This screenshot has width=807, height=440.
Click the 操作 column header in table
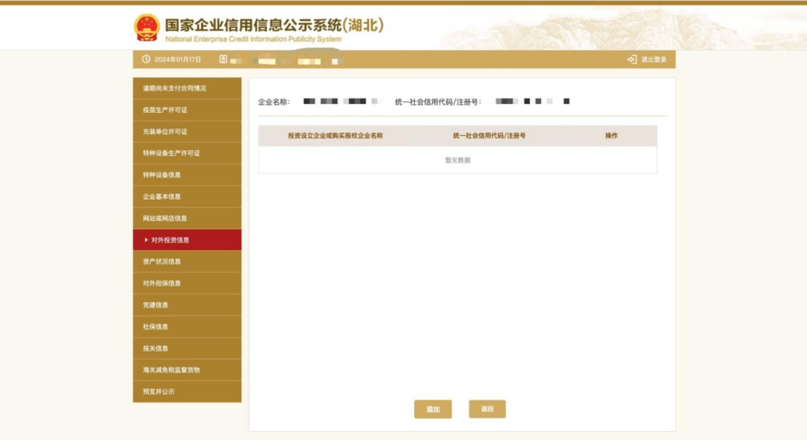(611, 135)
